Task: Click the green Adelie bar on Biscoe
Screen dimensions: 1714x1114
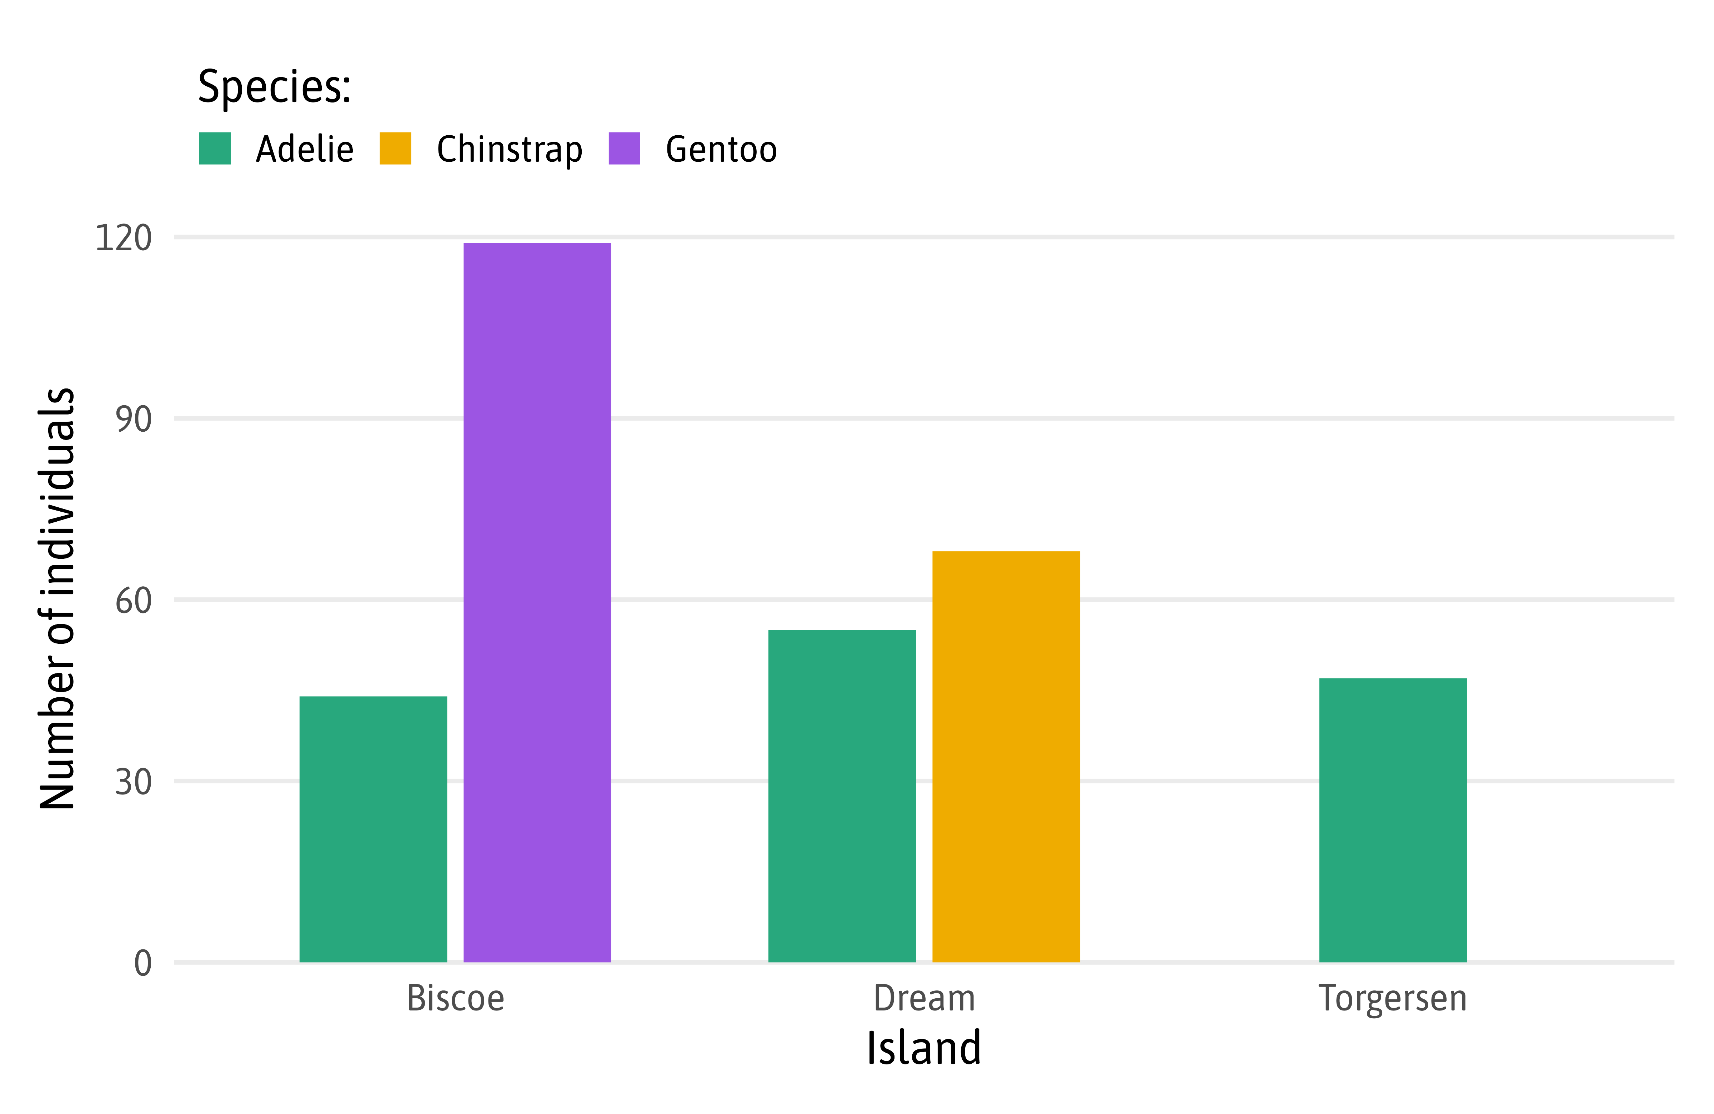Action: pyautogui.click(x=373, y=828)
